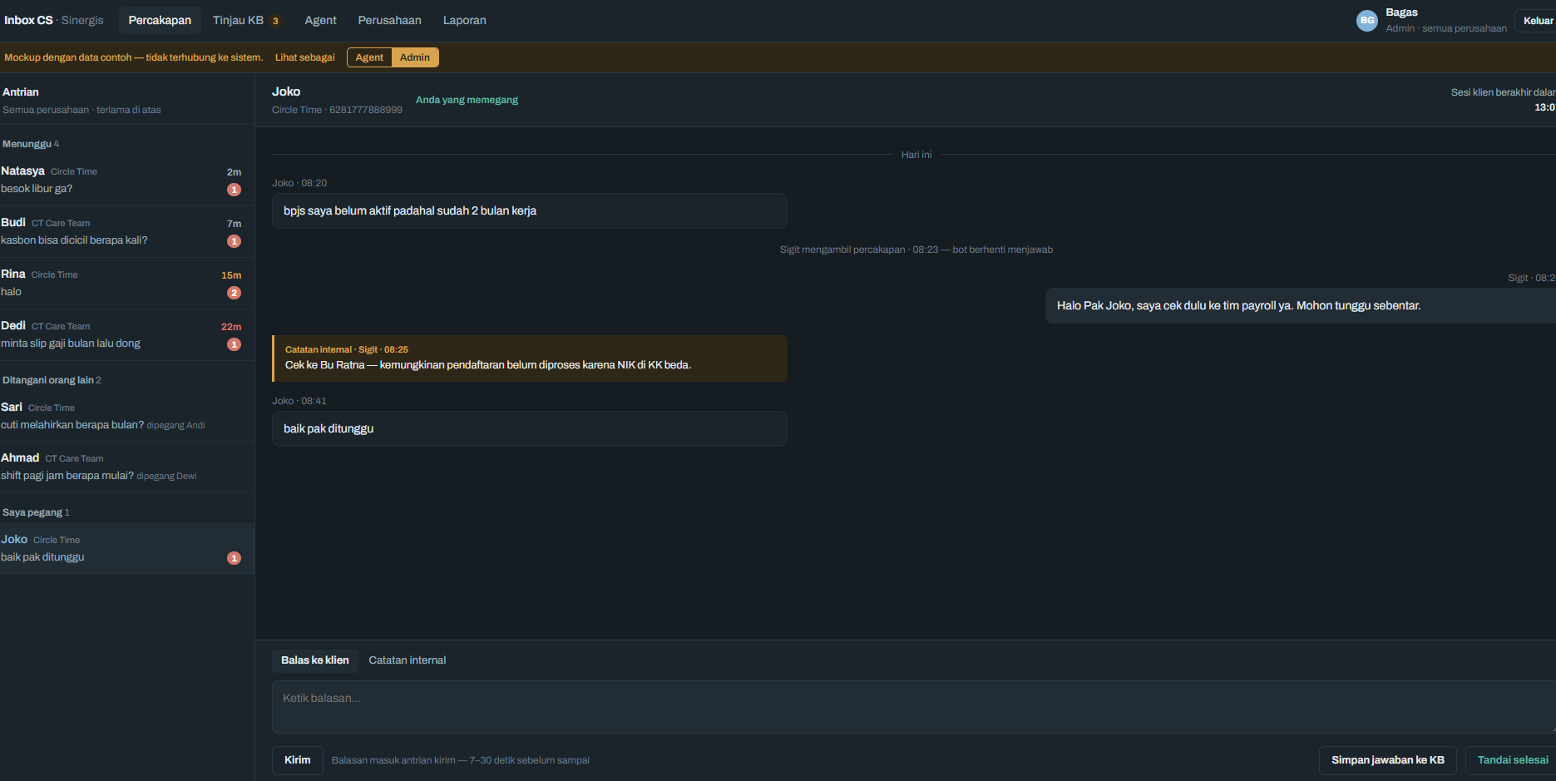Click 'dipegang Dewi' label on Ahmad's row
The image size is (1556, 781).
(x=166, y=476)
